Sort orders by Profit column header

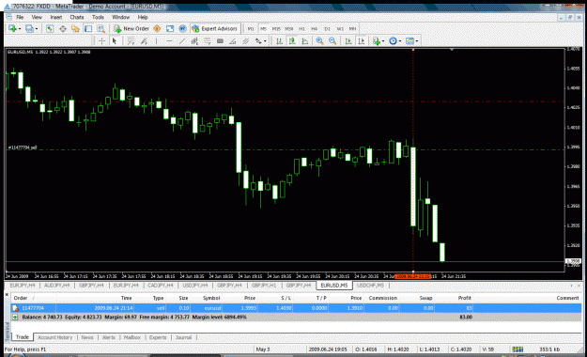point(464,298)
